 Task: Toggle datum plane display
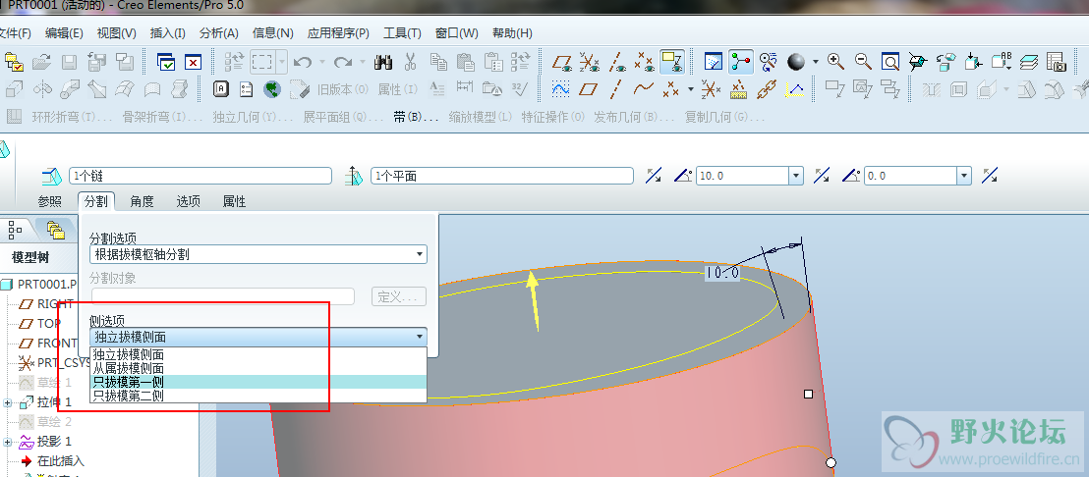click(562, 63)
